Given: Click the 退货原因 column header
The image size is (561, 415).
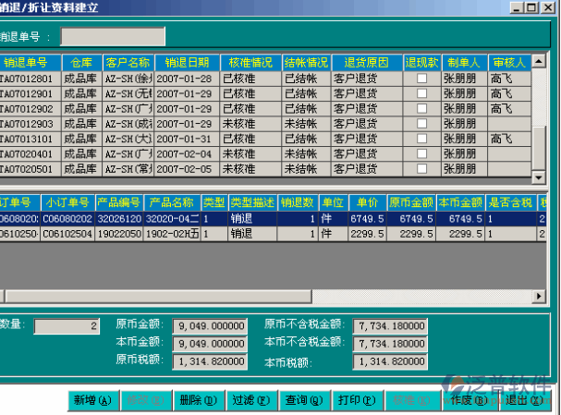Looking at the screenshot, I should 367,63.
